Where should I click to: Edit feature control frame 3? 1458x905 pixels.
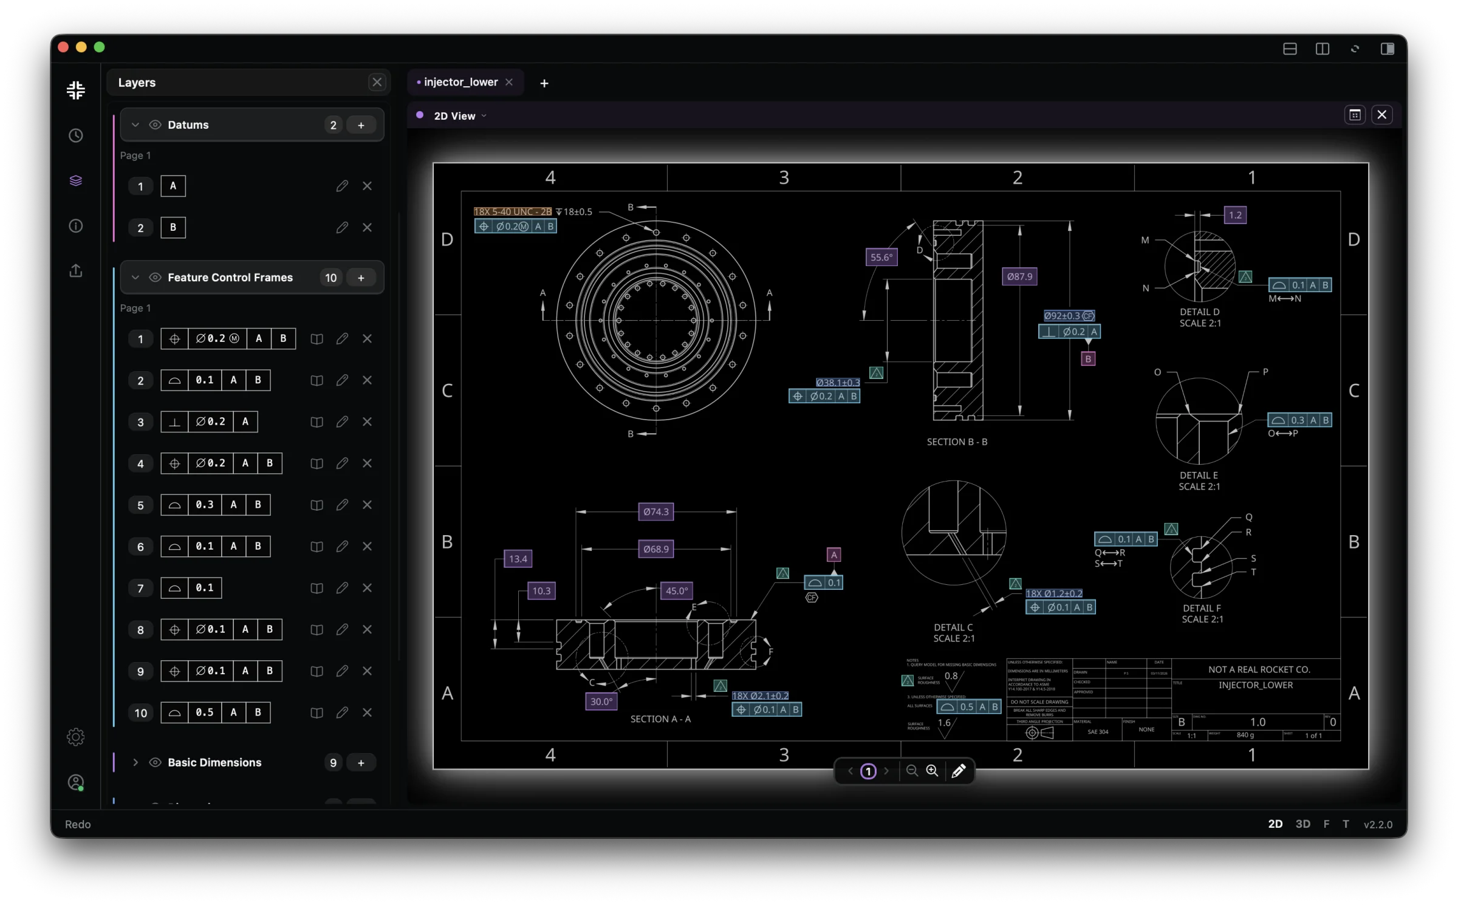coord(342,422)
